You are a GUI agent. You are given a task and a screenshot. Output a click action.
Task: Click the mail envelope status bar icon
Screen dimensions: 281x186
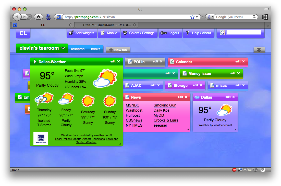[x=250, y=170]
